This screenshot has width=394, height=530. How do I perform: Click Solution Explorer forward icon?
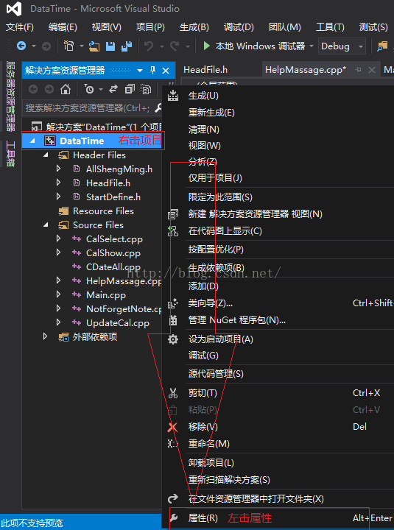coord(49,89)
